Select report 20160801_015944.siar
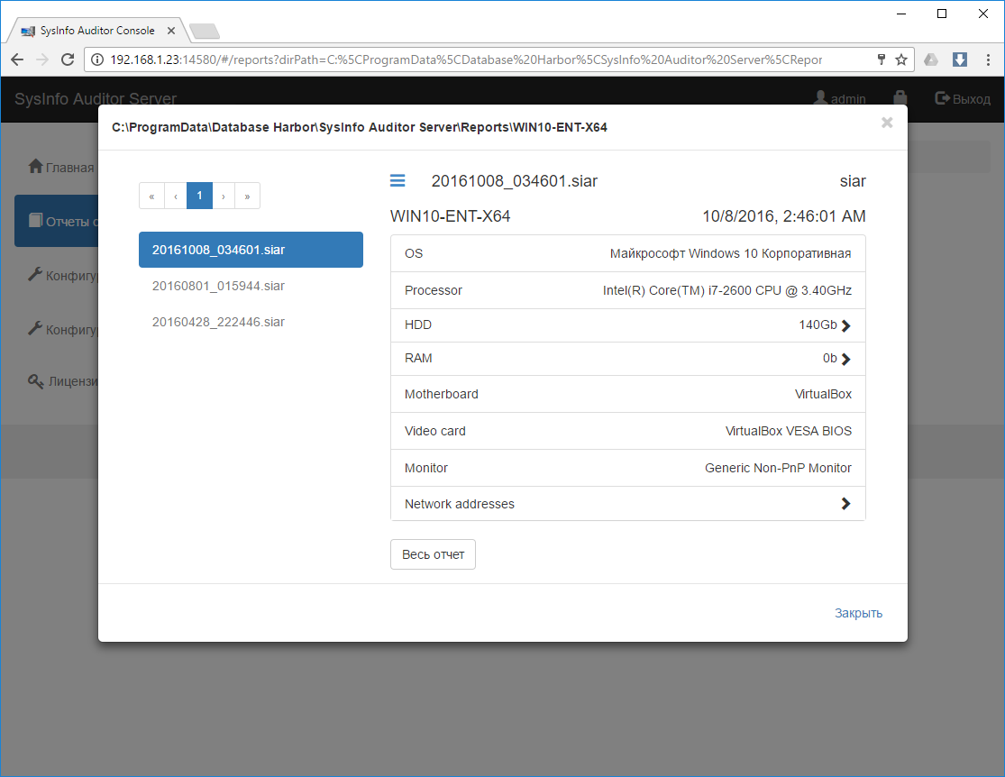This screenshot has width=1005, height=777. pyautogui.click(x=251, y=286)
